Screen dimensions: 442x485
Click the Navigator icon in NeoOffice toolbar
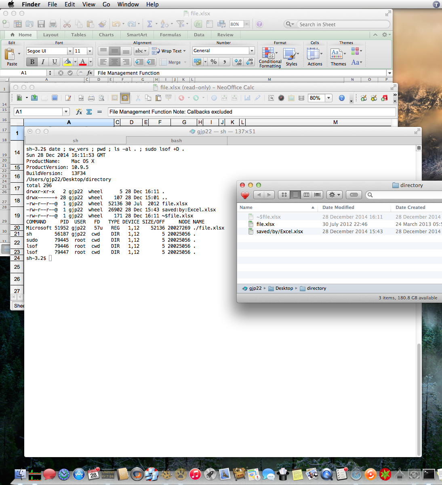point(281,98)
